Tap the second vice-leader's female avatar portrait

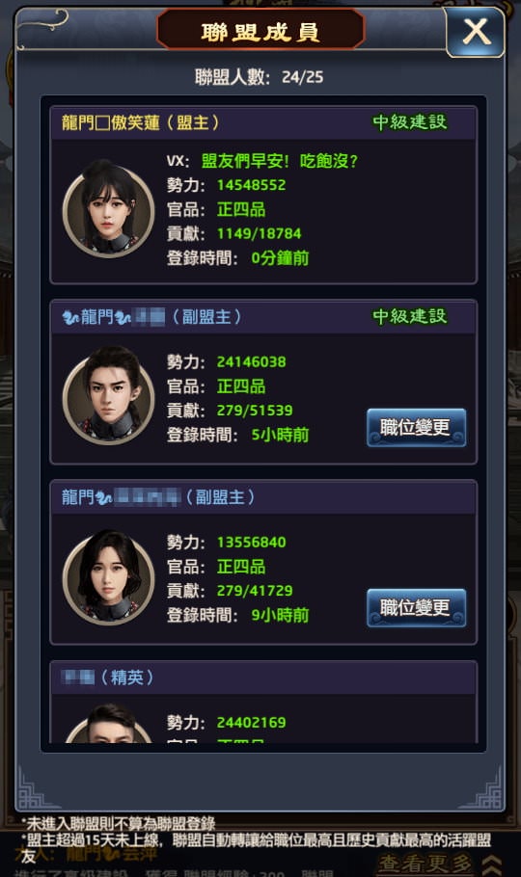[109, 576]
